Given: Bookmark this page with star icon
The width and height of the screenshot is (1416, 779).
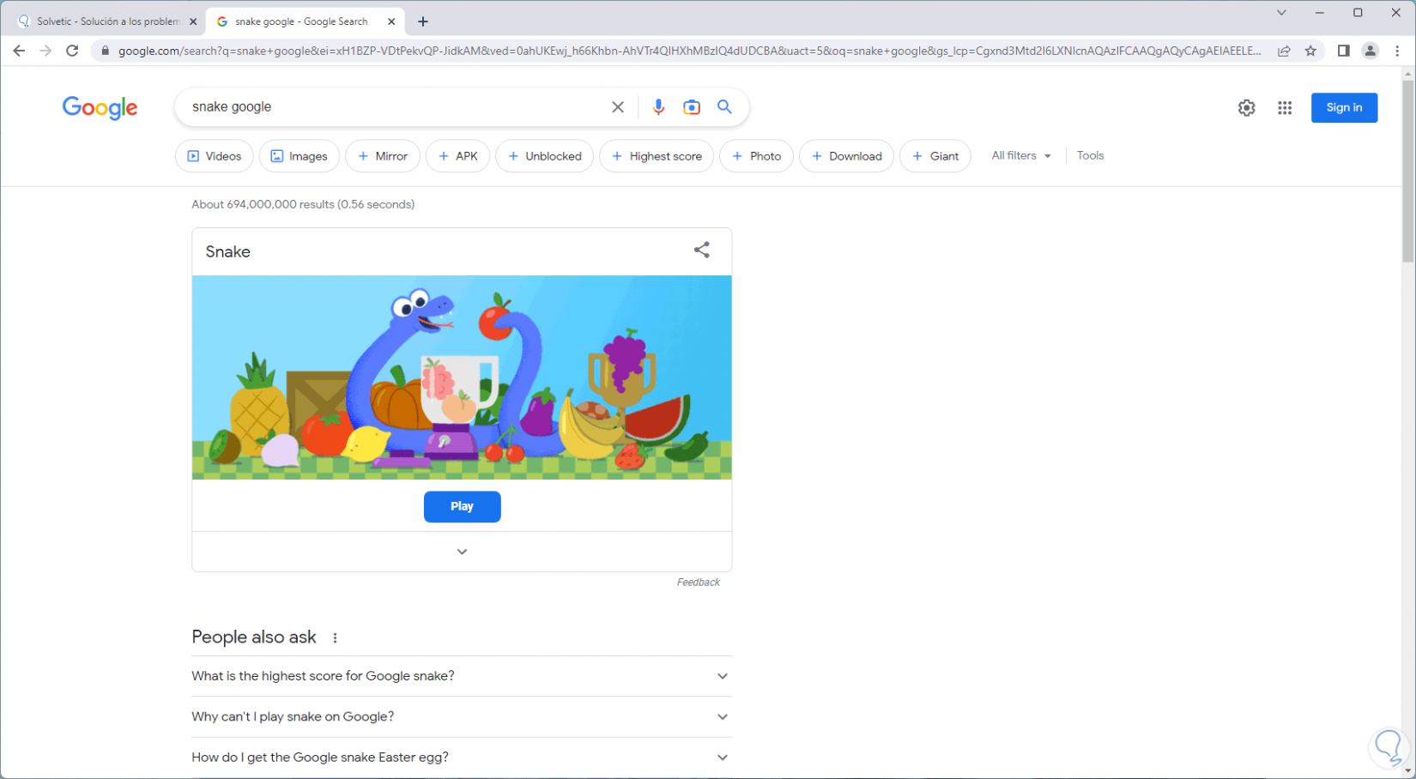Looking at the screenshot, I should click(1310, 51).
